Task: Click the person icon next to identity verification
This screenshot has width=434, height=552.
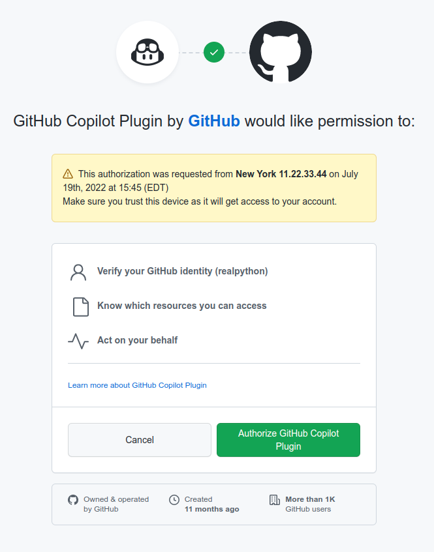Action: [78, 271]
